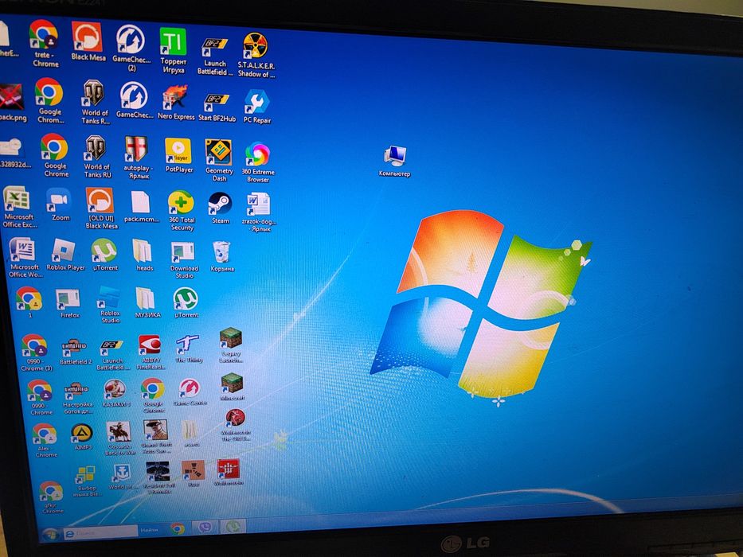This screenshot has height=557, width=743.
Task: Open S.T.A.L.K.E.R. Shadow of... shortcut
Action: (x=256, y=54)
